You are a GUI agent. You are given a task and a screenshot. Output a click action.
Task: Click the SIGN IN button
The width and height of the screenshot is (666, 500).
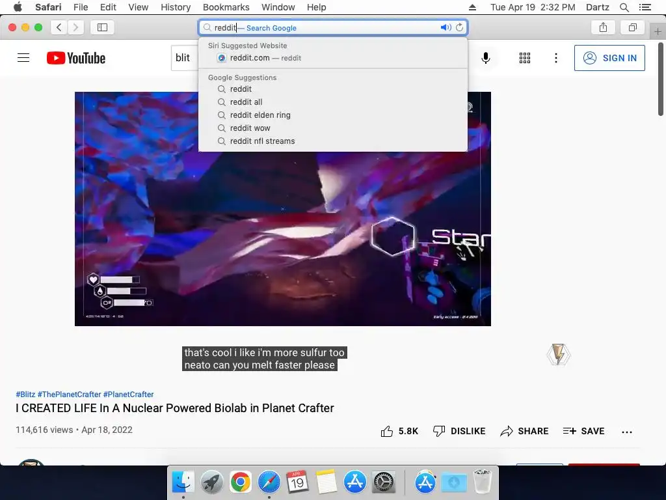609,58
